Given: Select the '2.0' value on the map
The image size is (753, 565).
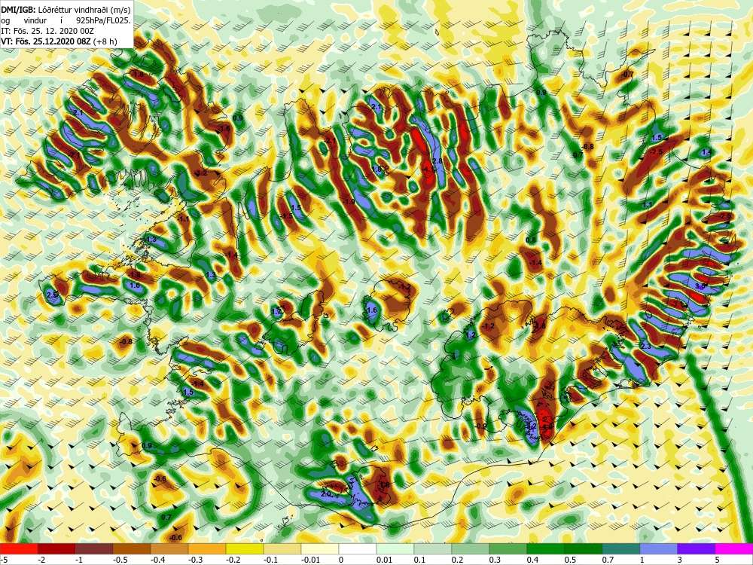Looking at the screenshot, I should pyautogui.click(x=327, y=494).
